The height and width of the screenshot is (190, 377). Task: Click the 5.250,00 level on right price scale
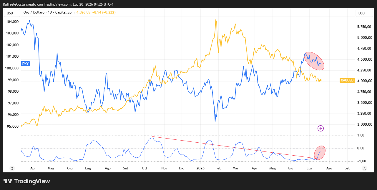(x=364, y=27)
